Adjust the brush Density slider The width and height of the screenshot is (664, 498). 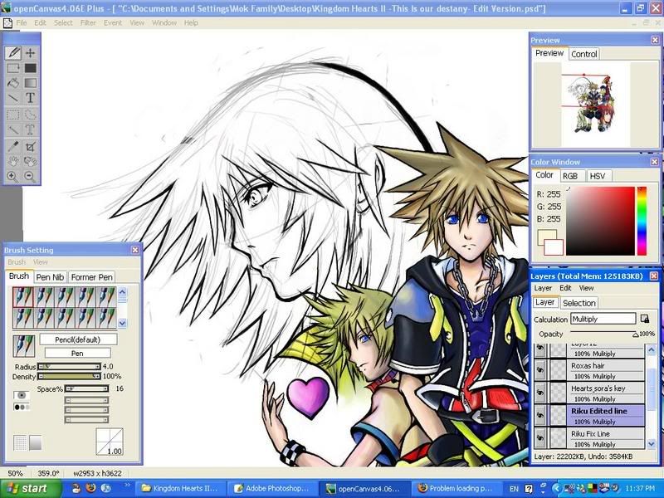coord(69,377)
